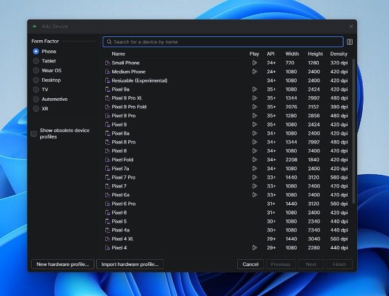
Task: Select the Medium Phone row
Action: click(226, 71)
